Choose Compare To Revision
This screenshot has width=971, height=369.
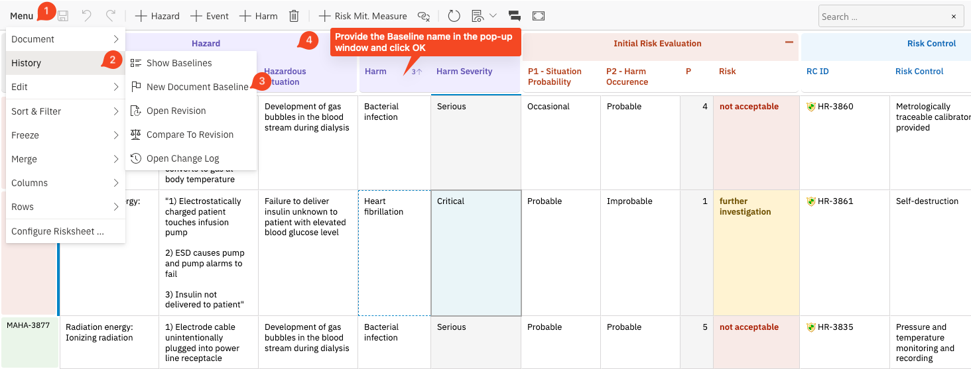[191, 134]
